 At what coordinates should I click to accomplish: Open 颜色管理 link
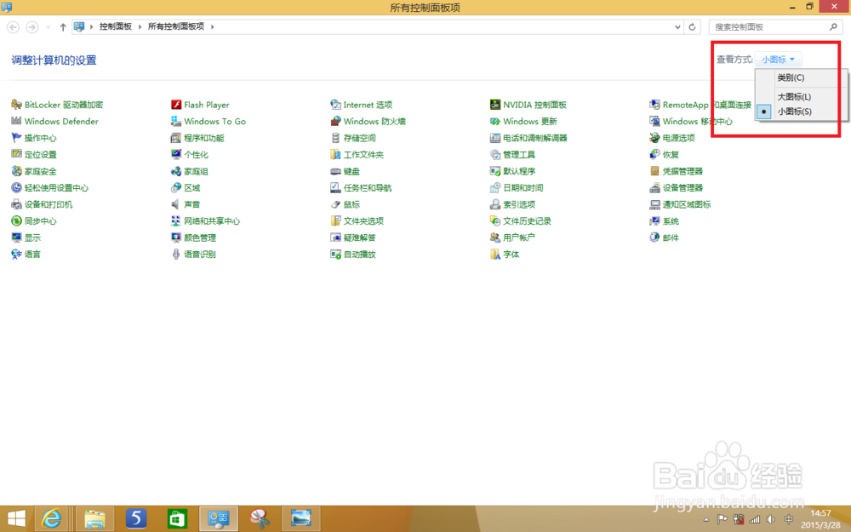pos(200,237)
